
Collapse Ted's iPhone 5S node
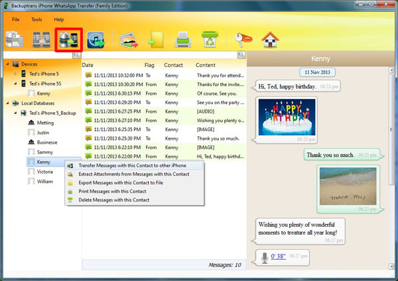click(15, 84)
